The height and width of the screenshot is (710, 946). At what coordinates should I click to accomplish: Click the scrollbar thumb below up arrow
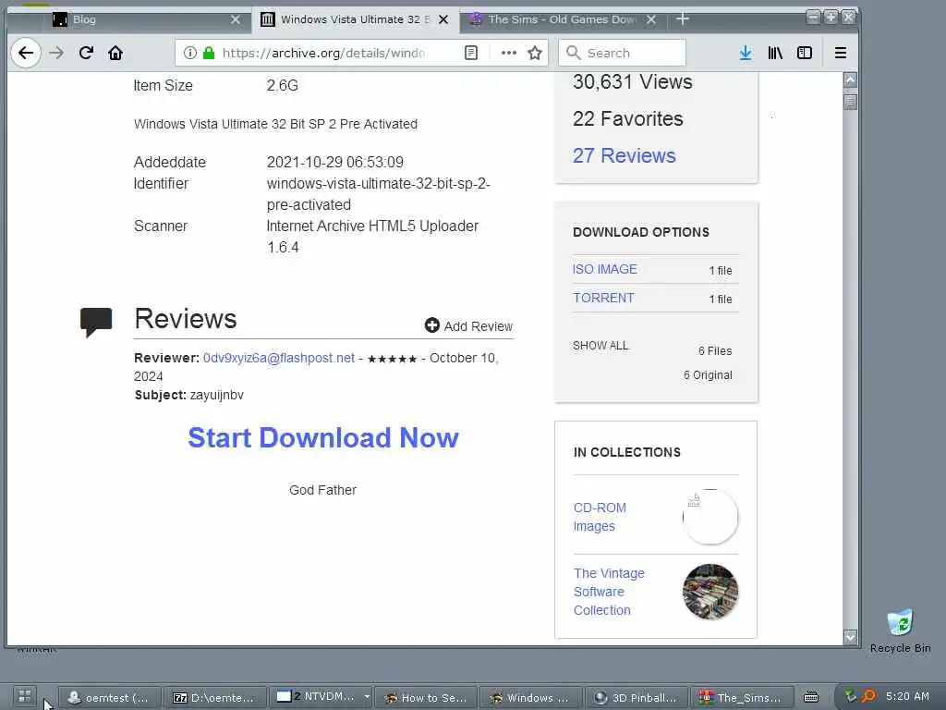click(850, 102)
